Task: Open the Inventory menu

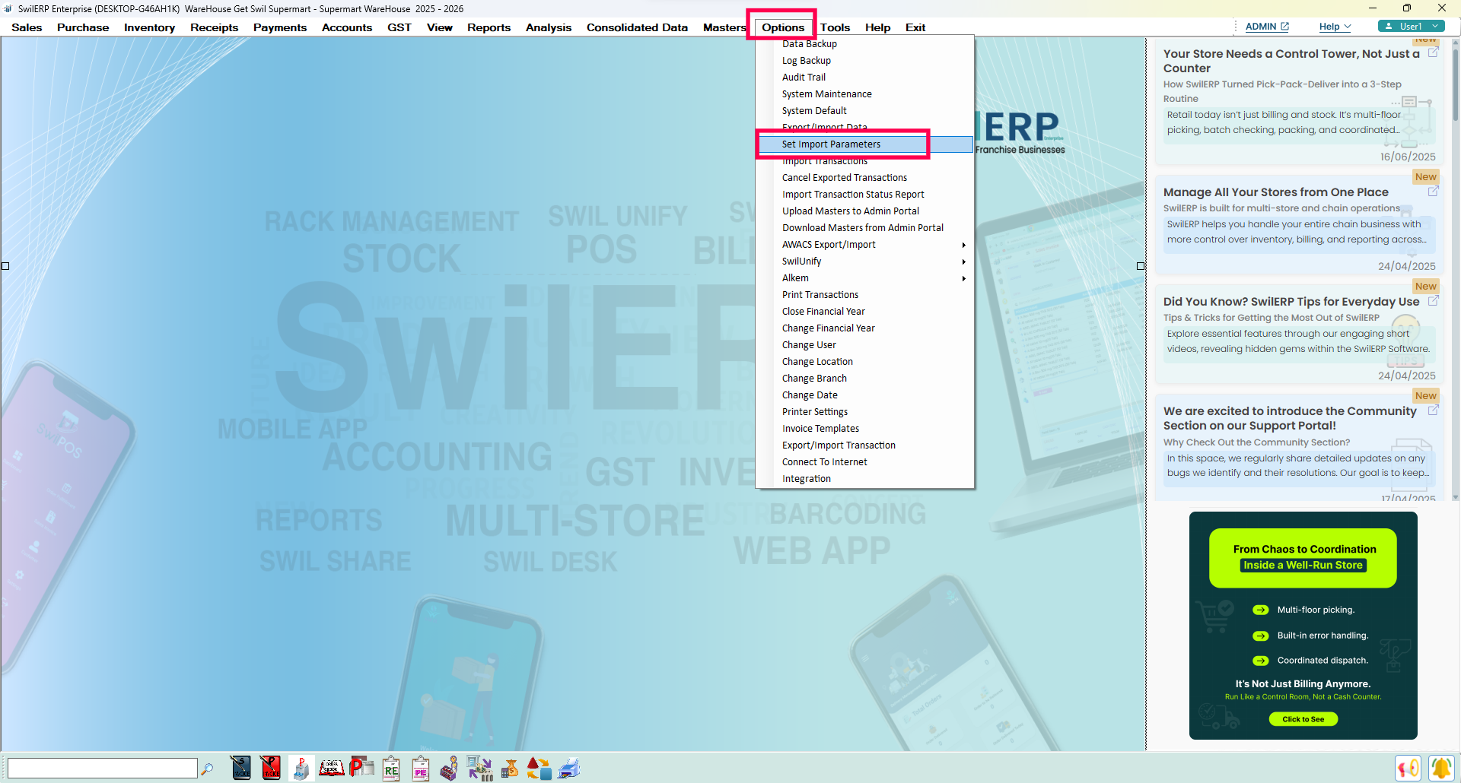Action: pyautogui.click(x=149, y=27)
